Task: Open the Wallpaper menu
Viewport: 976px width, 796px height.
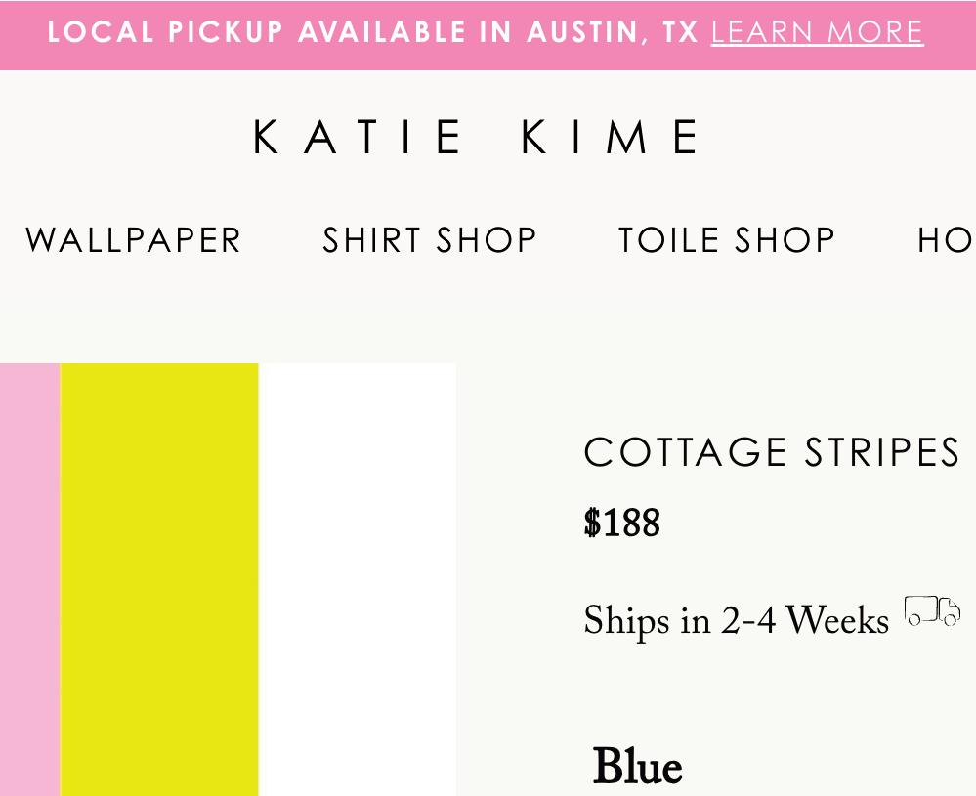Action: [134, 240]
